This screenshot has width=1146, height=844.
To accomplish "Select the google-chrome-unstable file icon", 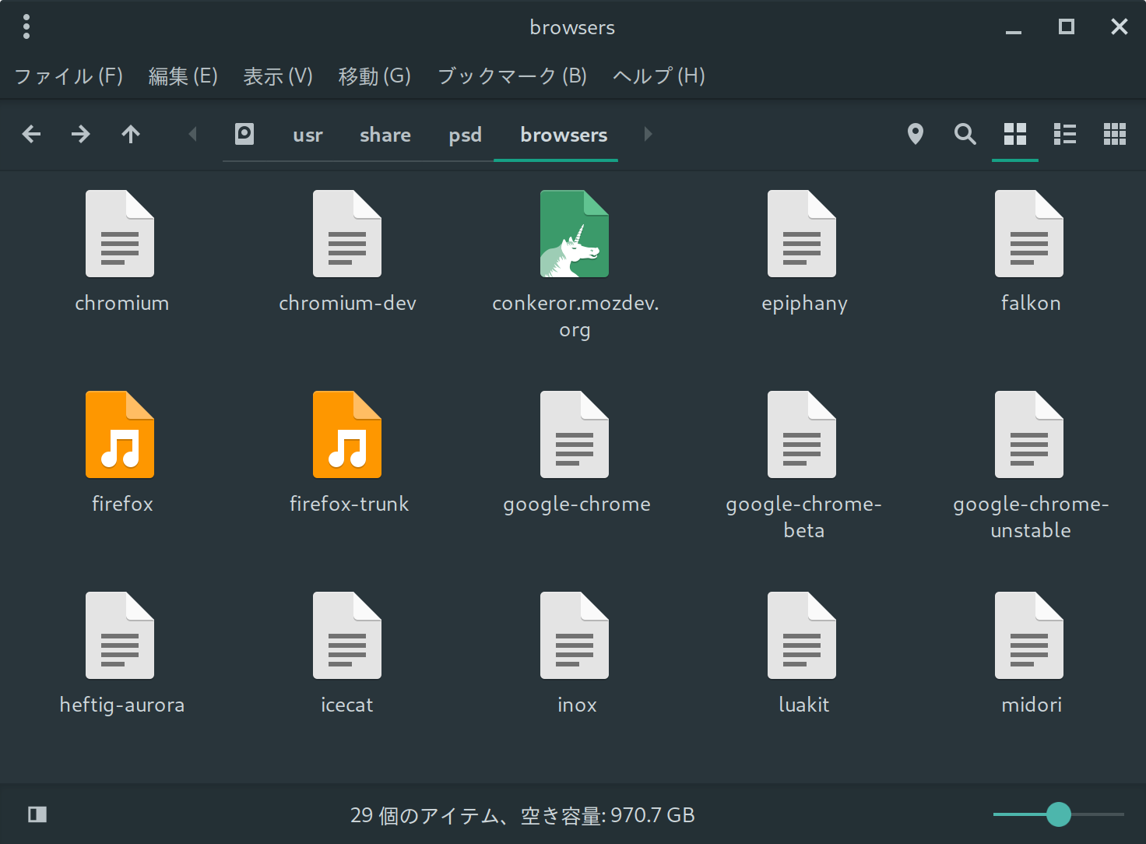I will (x=1029, y=434).
